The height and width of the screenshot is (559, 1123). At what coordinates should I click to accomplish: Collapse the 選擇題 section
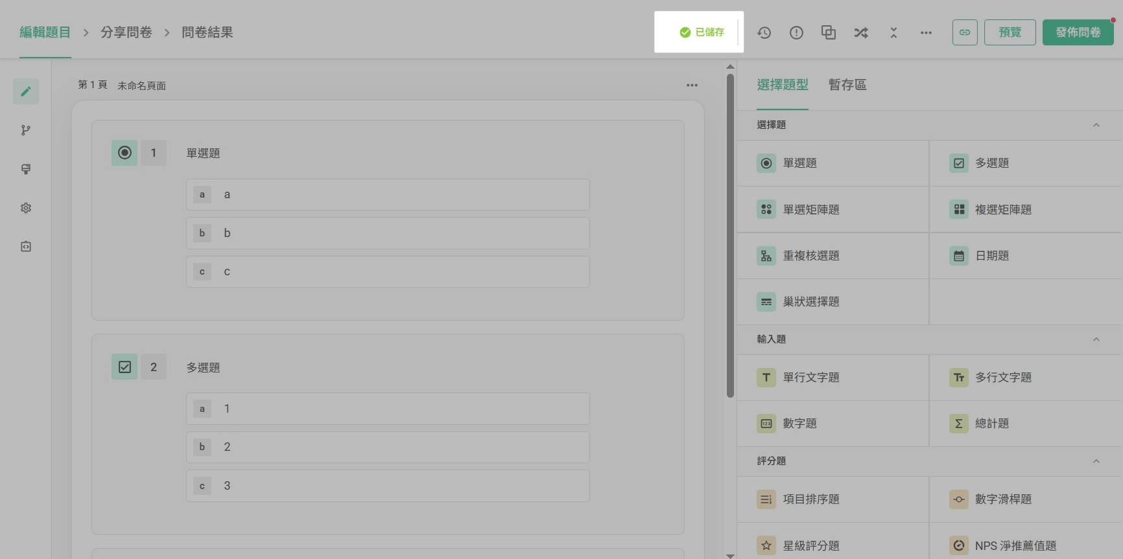point(1096,125)
